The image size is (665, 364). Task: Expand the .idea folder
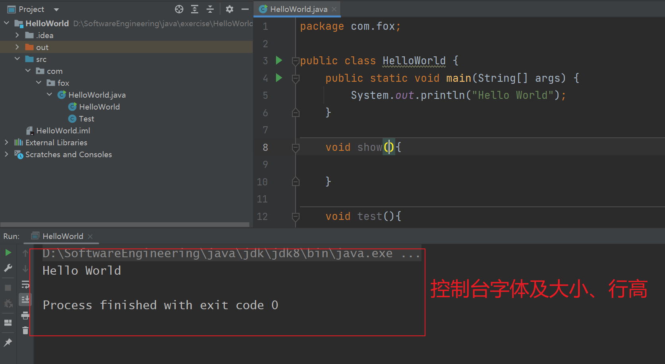coord(17,35)
